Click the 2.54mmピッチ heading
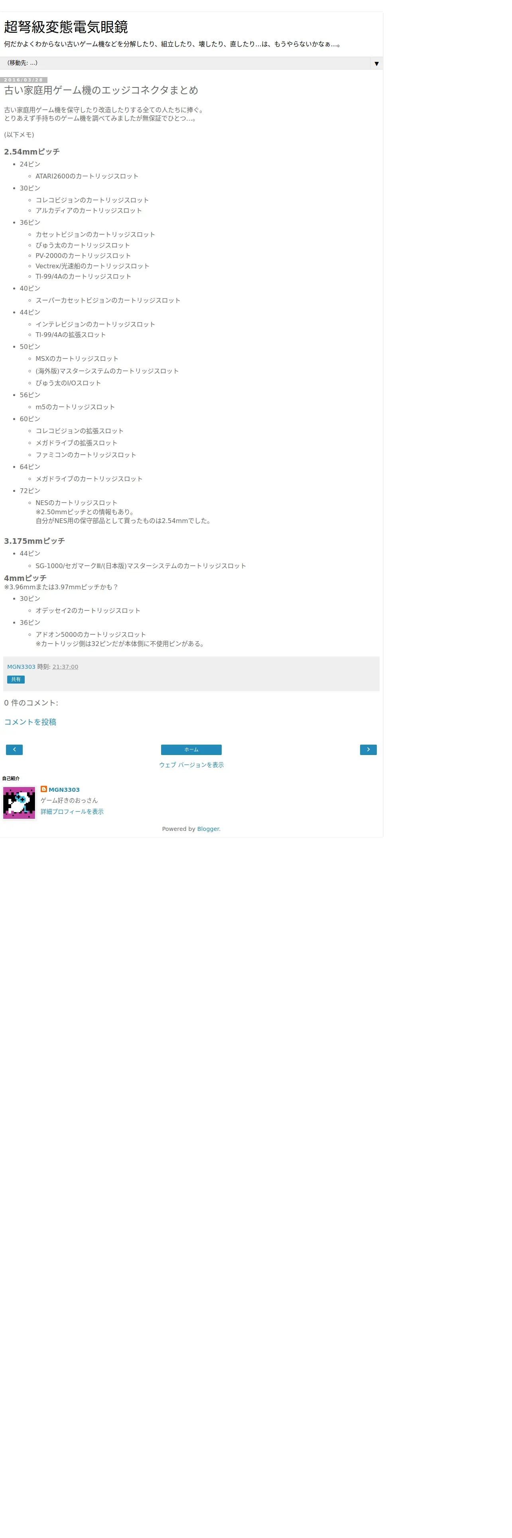The width and height of the screenshot is (512, 1538). coord(32,152)
